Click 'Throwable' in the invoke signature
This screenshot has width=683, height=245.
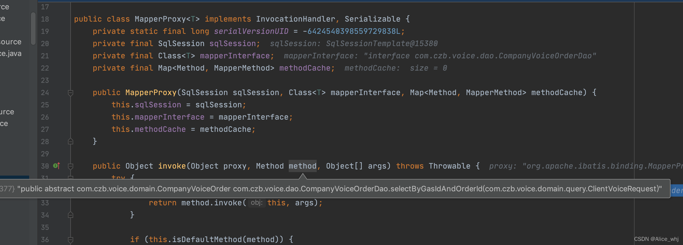[450, 166]
